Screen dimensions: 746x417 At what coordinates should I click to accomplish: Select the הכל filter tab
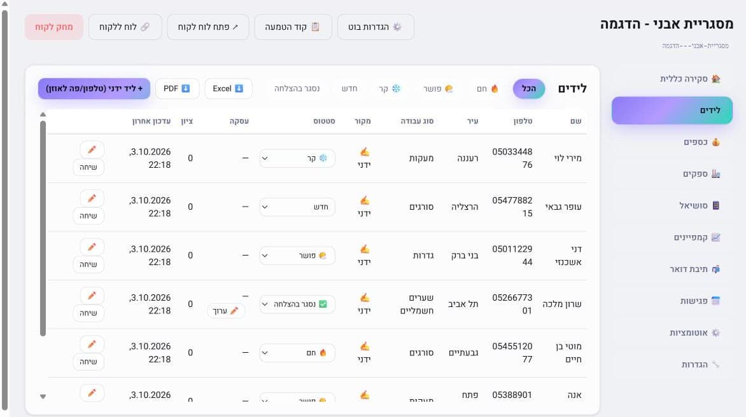coord(528,89)
